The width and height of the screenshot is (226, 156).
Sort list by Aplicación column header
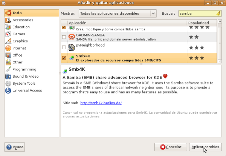click(124, 23)
